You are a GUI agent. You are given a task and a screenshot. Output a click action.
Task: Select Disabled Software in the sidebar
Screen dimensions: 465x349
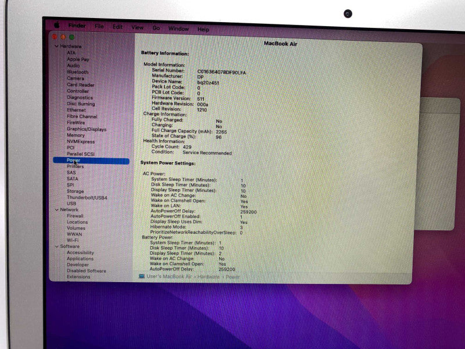pyautogui.click(x=86, y=271)
